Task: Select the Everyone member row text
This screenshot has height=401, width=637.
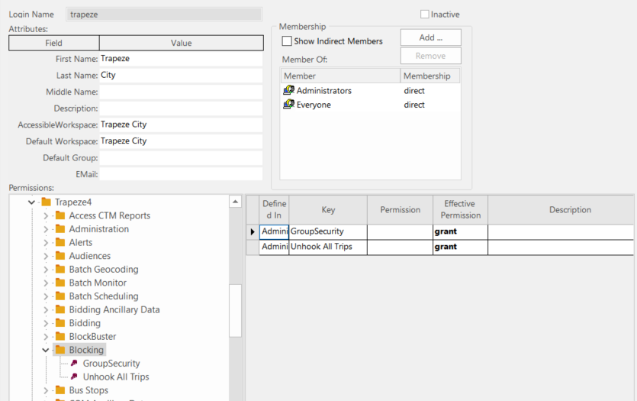Action: [x=314, y=105]
